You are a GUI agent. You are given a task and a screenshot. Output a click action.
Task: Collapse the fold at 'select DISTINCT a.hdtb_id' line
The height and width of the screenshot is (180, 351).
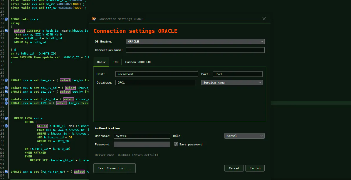tap(6, 30)
